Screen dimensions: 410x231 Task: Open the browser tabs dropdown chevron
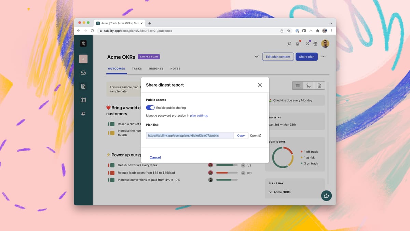(x=331, y=23)
